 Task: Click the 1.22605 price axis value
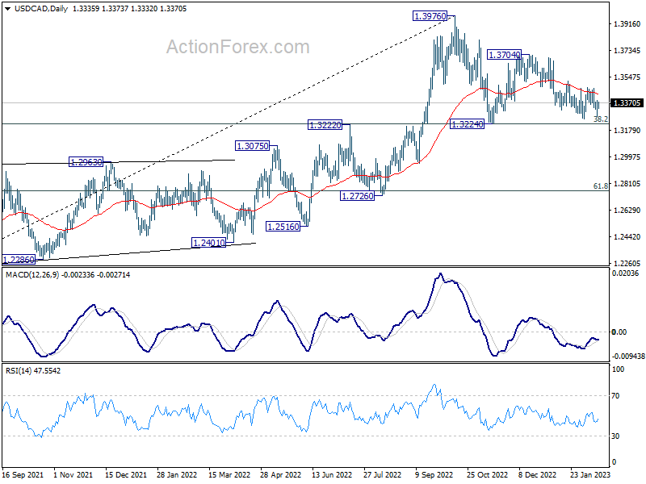coord(627,264)
